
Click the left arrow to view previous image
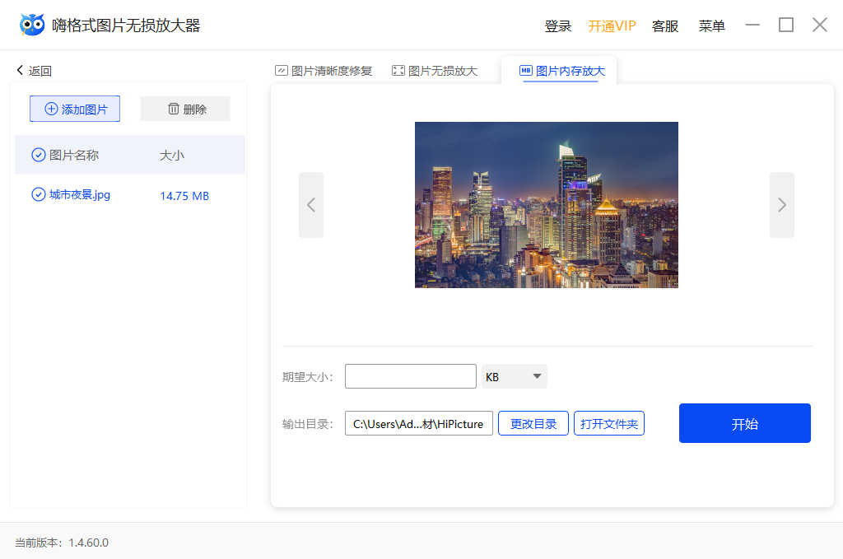[x=311, y=204]
